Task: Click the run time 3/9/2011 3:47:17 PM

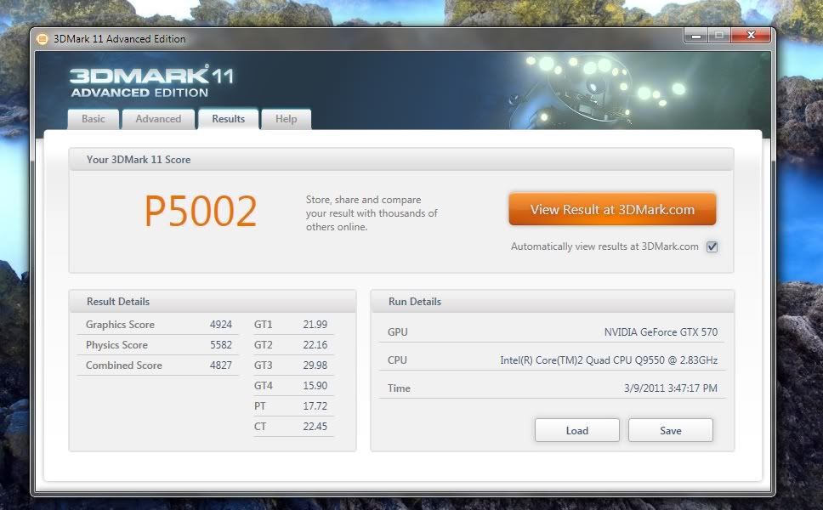Action: pos(670,388)
